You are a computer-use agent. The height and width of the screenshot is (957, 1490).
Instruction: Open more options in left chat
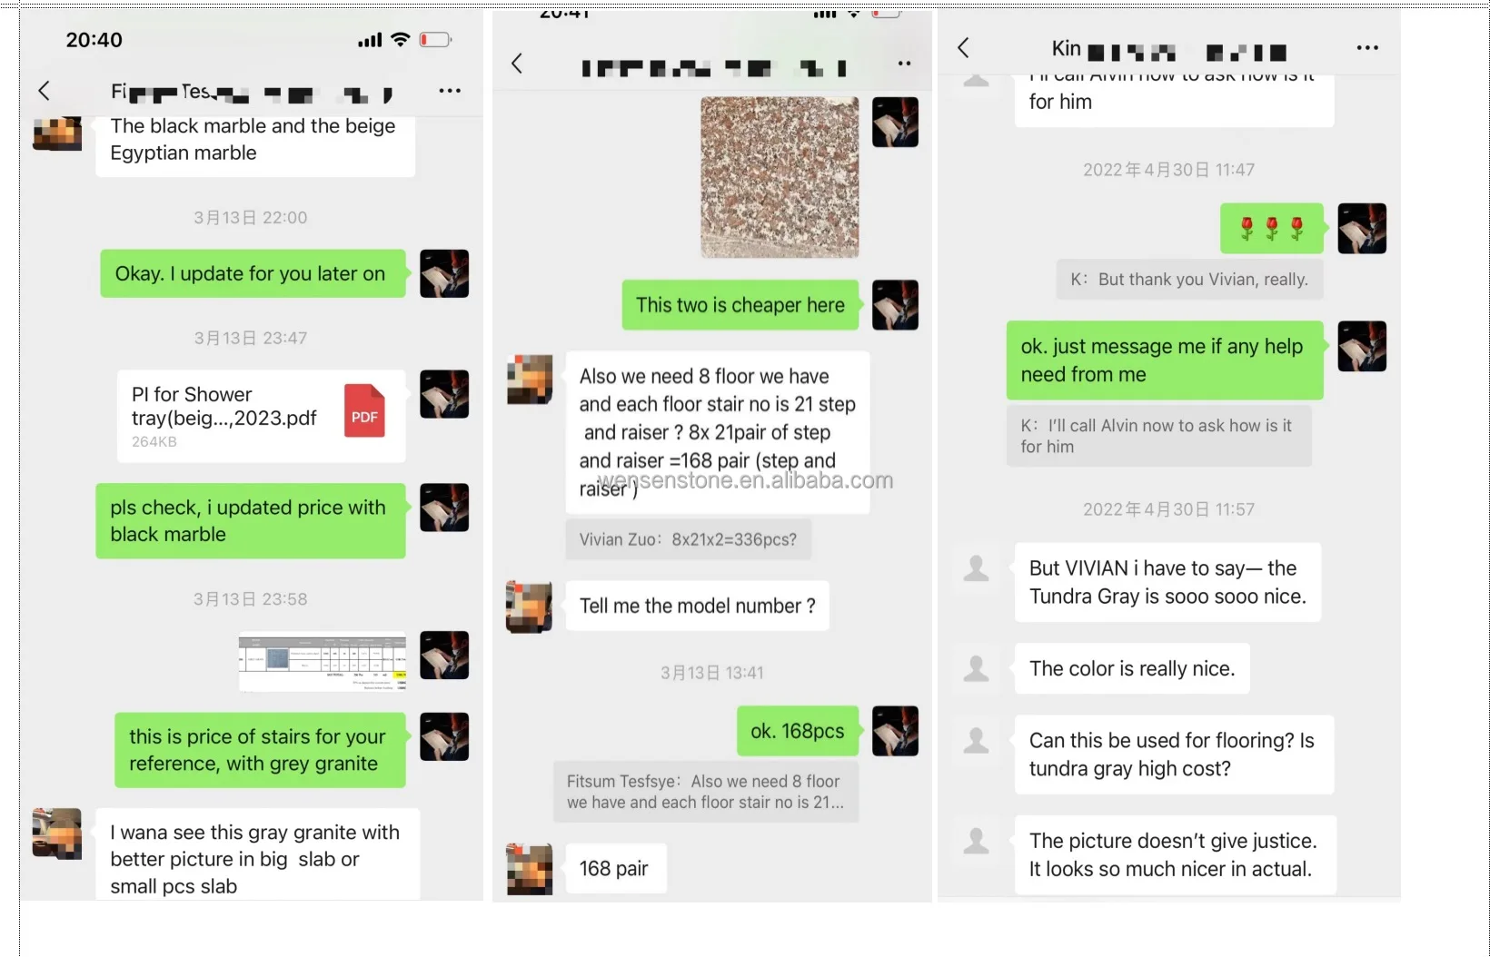[x=450, y=91]
